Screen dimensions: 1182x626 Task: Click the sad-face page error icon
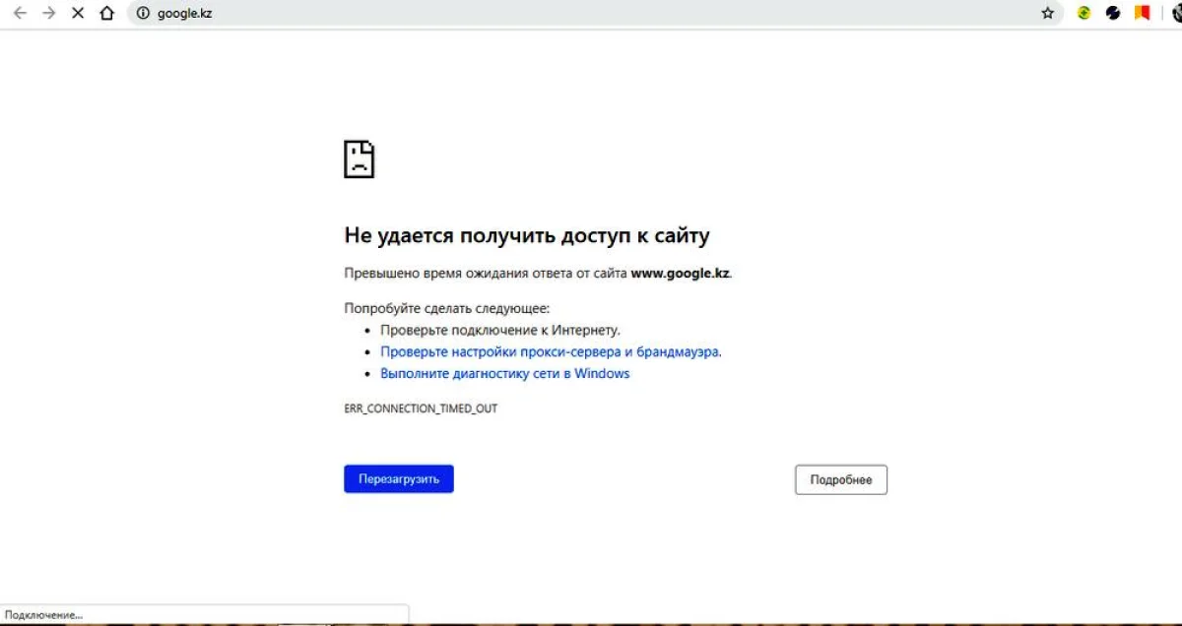click(360, 158)
